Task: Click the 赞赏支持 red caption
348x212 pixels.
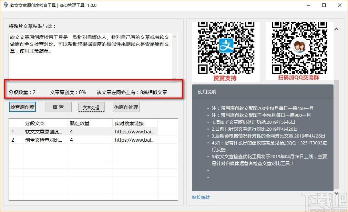Action: coord(225,78)
